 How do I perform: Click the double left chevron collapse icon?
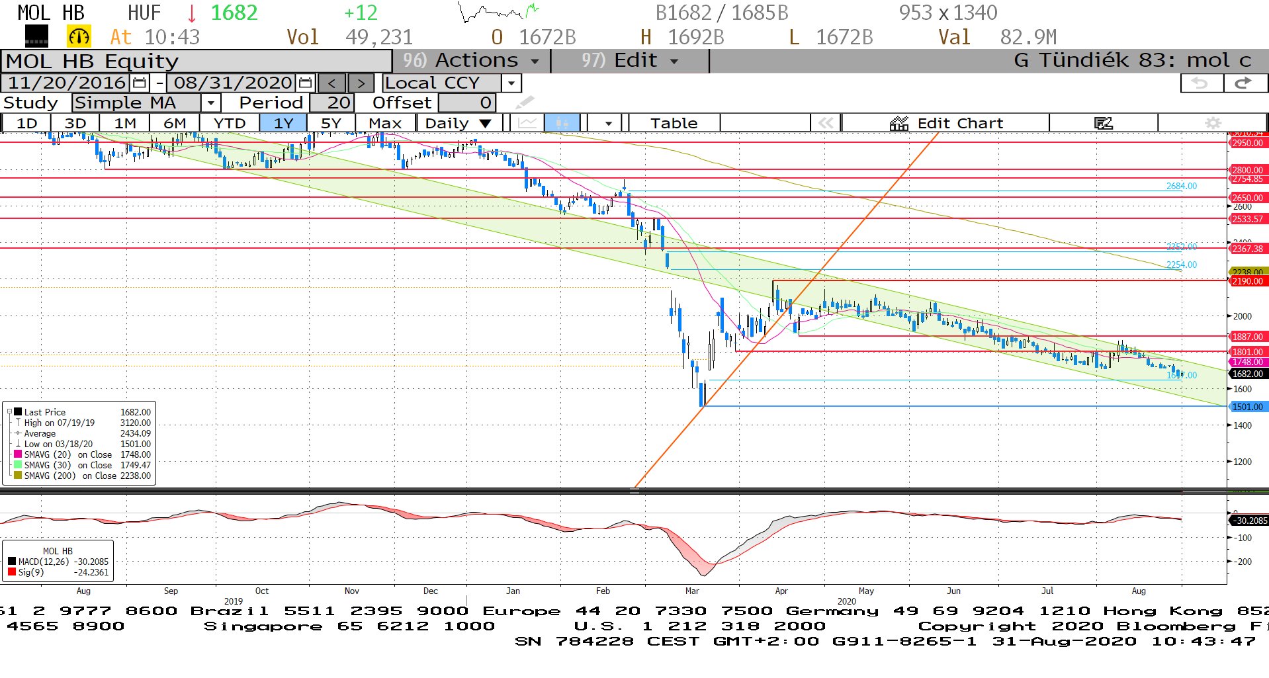[x=825, y=123]
